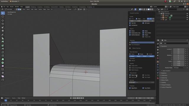Click the play animation button
The height and width of the screenshot is (106, 189).
tap(79, 98)
